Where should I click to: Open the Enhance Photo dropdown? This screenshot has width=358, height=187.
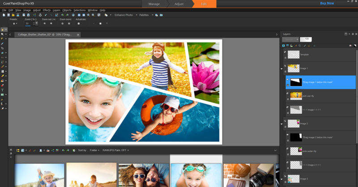(123, 15)
